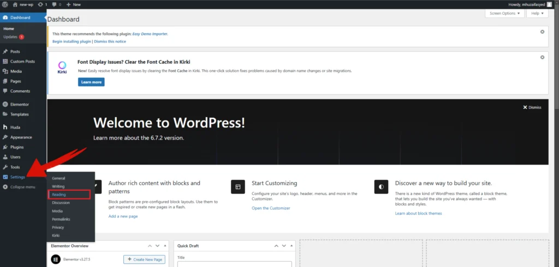
Task: Open the Customizer link
Action: coord(271,208)
